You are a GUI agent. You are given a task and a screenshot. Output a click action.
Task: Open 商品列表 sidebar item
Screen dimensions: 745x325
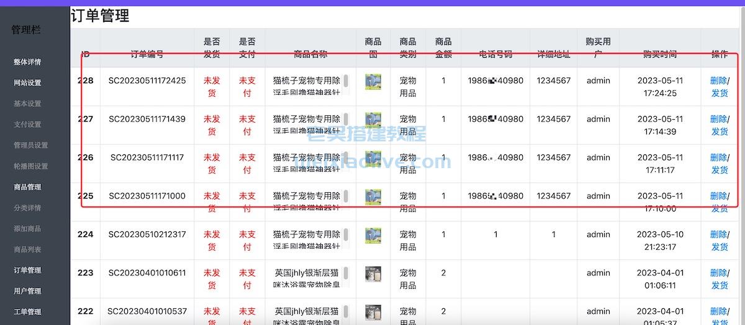27,249
